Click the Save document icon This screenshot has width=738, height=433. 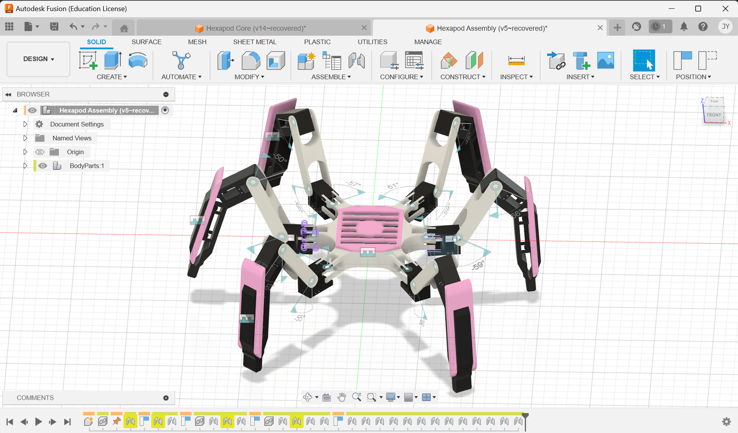[54, 26]
